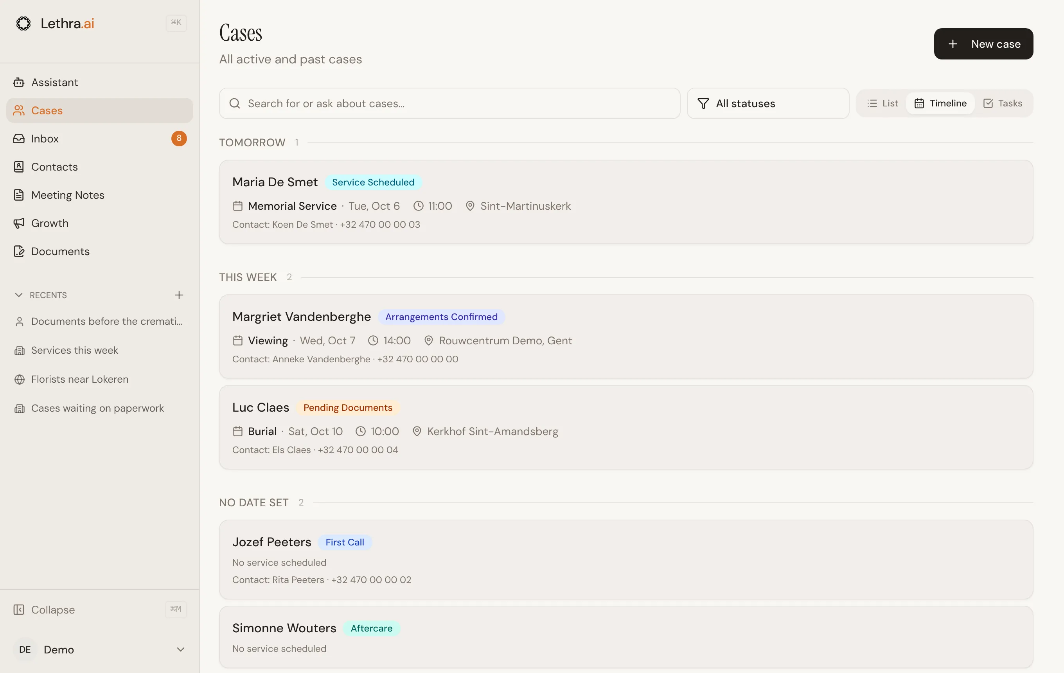Open the Luc Claes case
The height and width of the screenshot is (673, 1064).
coord(626,427)
